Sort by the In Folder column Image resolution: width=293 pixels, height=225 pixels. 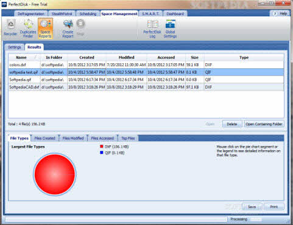pyautogui.click(x=54, y=57)
